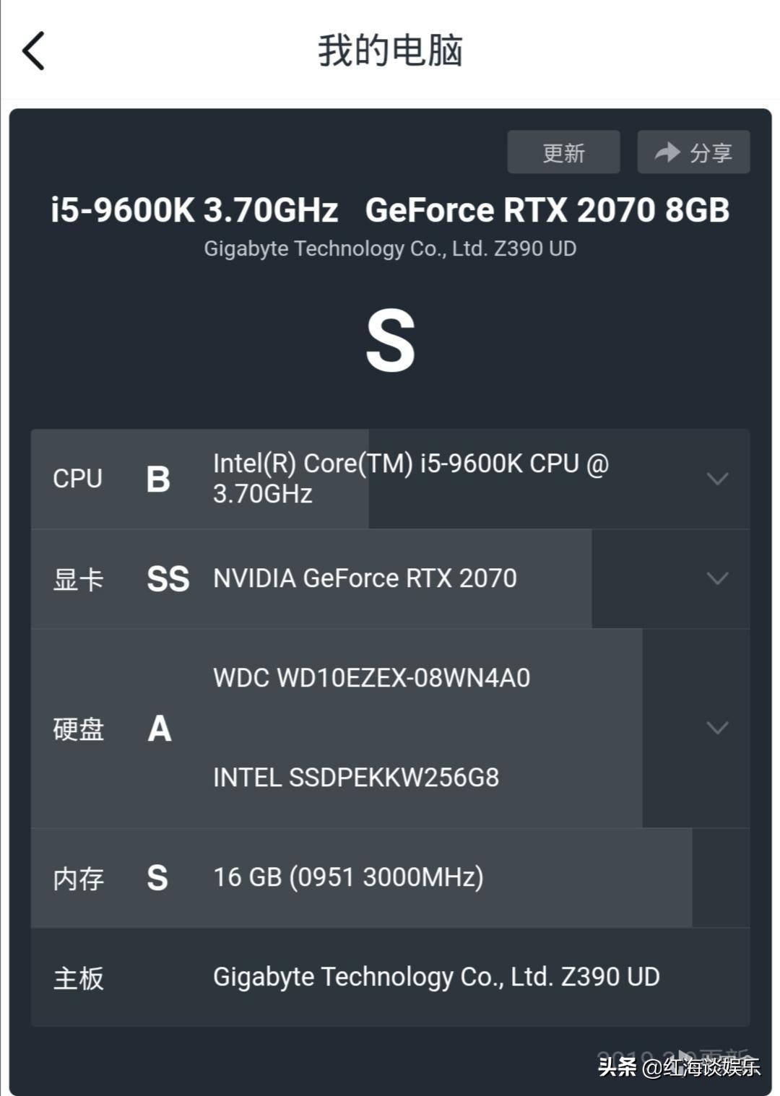Select the graphics card SS grade badge
This screenshot has height=1096, width=780.
(x=168, y=578)
